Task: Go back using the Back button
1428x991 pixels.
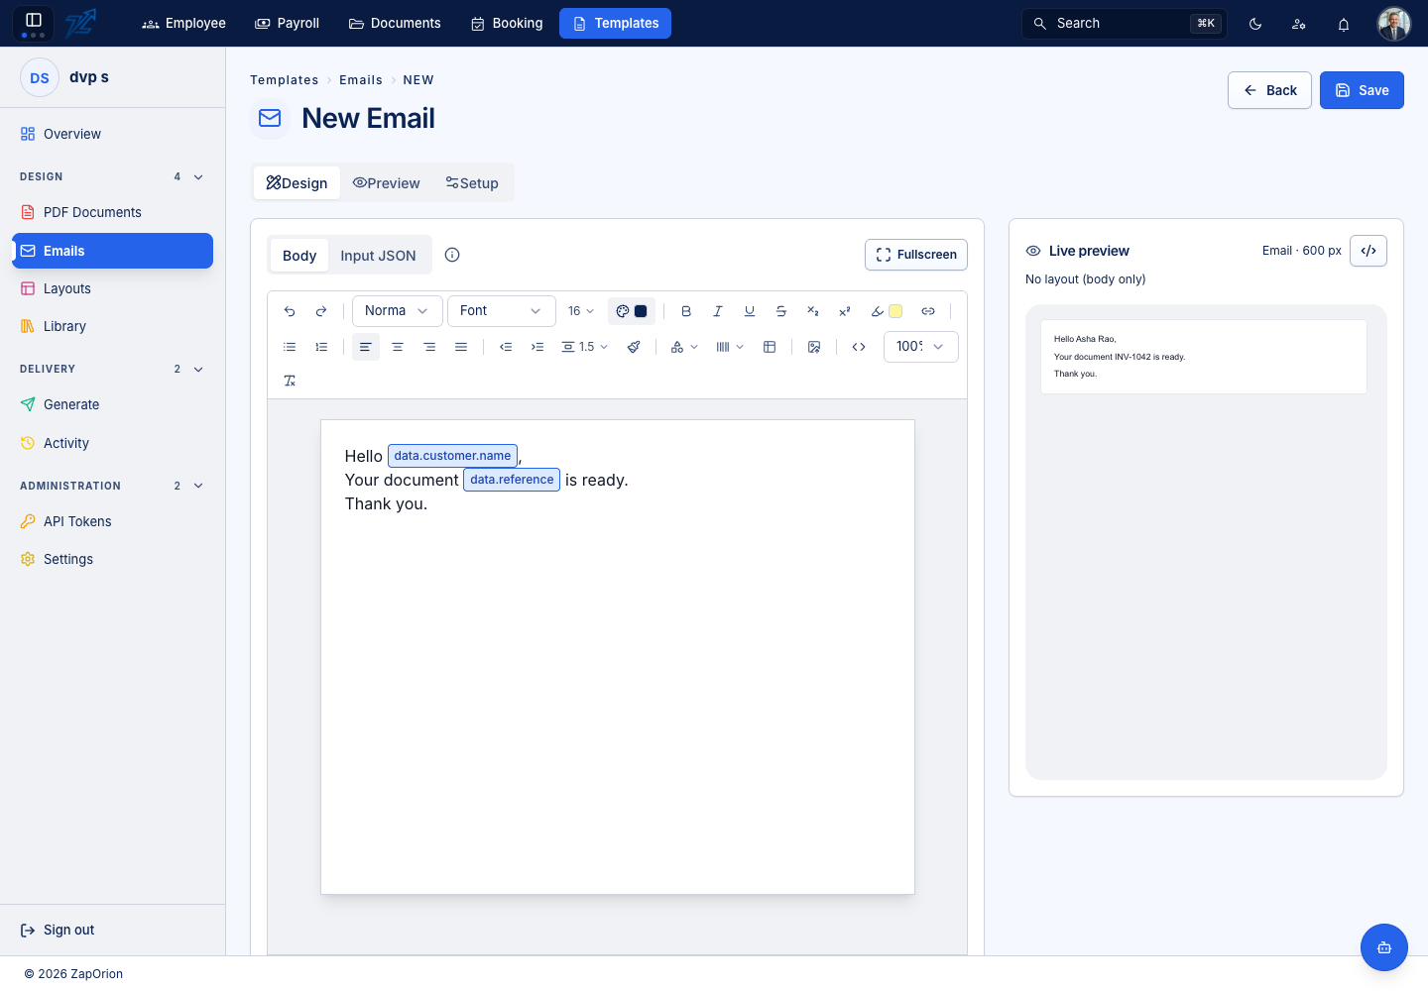Action: (x=1269, y=90)
